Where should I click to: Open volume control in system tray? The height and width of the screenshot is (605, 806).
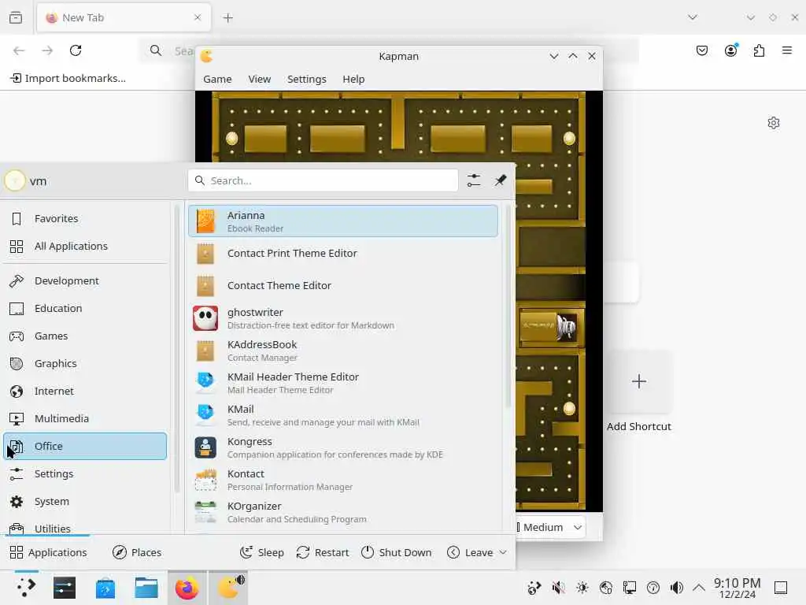click(676, 588)
